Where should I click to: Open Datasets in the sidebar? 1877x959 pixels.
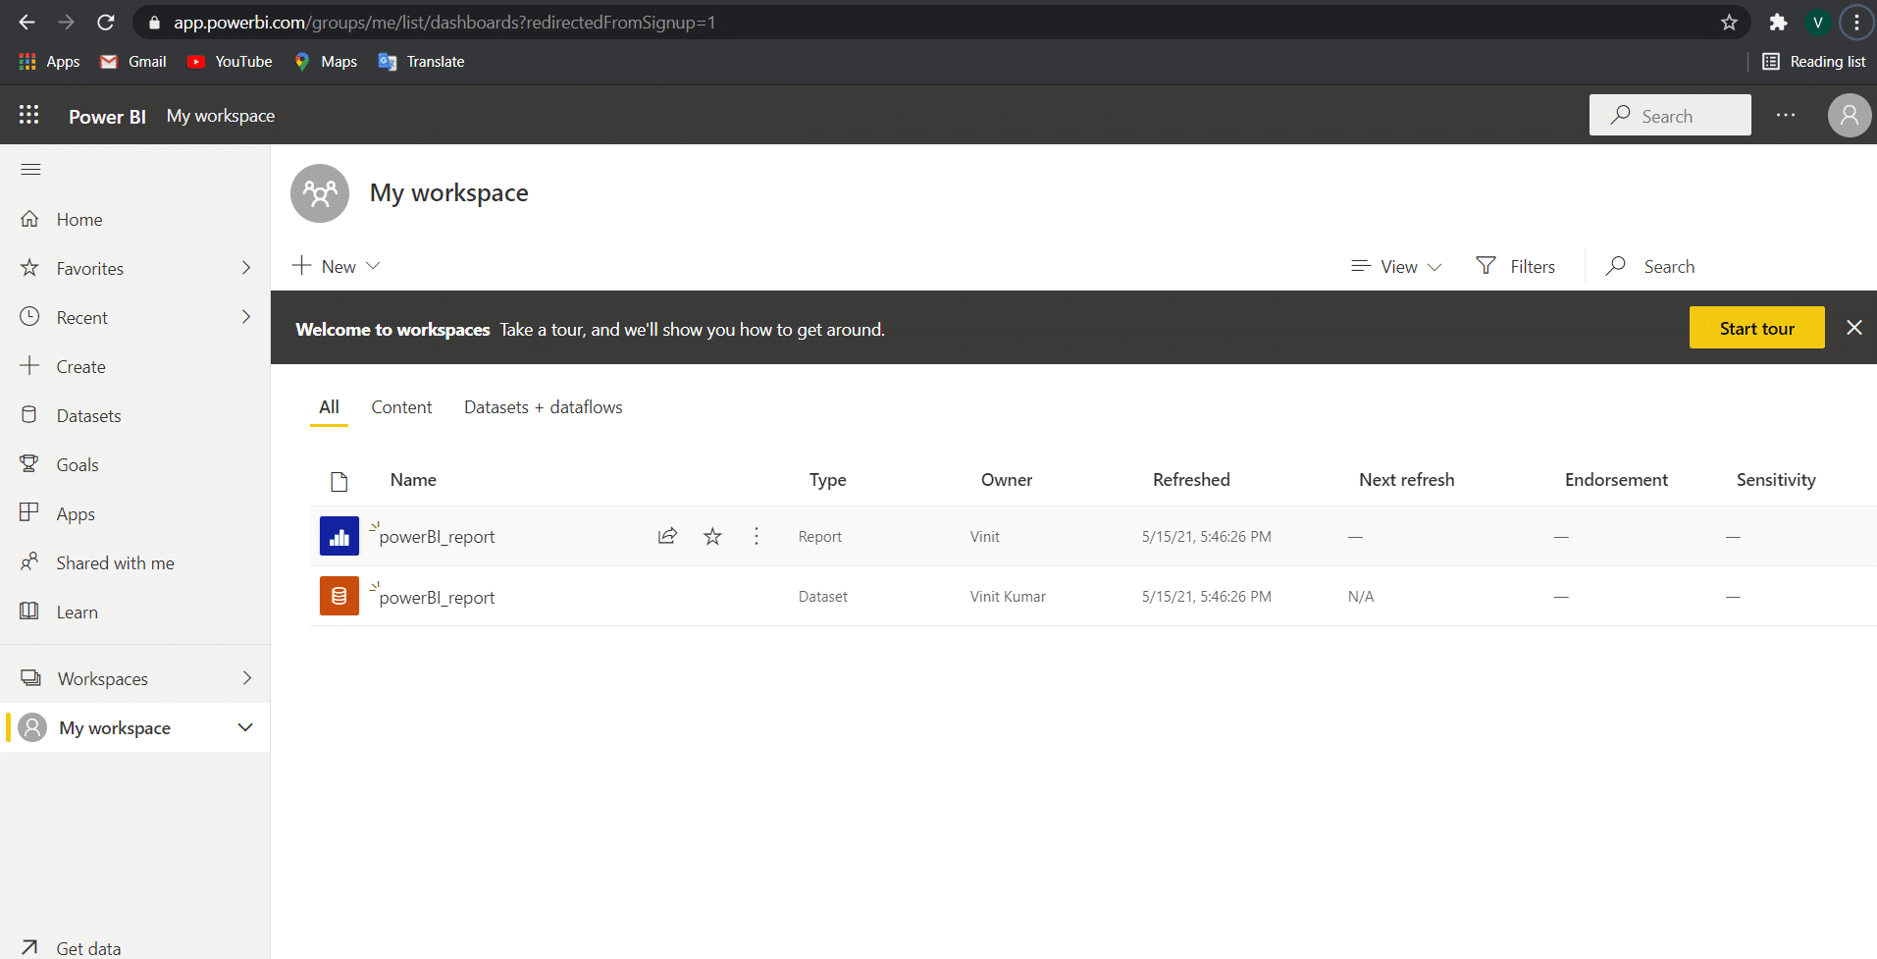88,416
